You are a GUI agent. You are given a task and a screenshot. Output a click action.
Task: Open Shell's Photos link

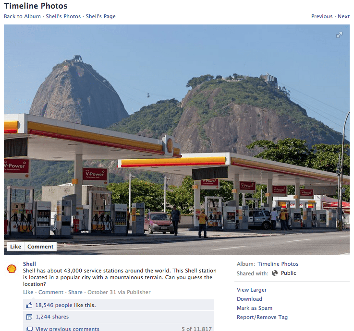tap(63, 16)
